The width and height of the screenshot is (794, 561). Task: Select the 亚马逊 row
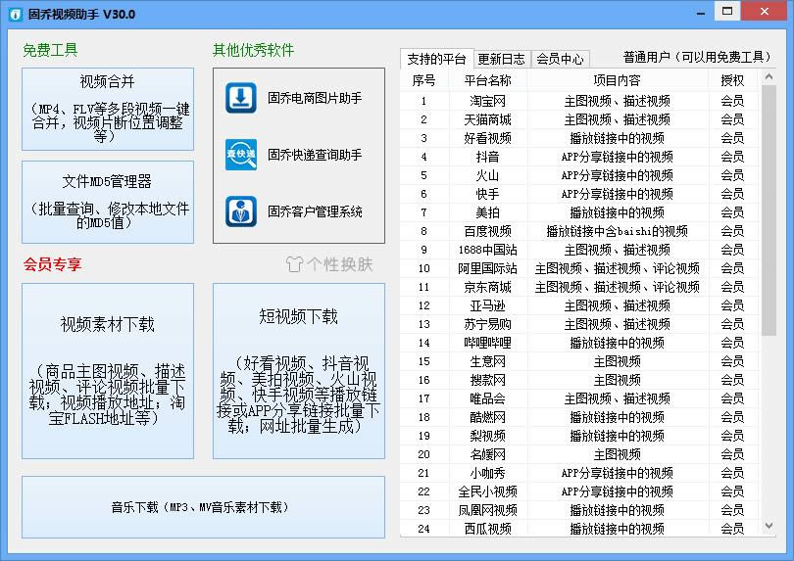pyautogui.click(x=580, y=305)
